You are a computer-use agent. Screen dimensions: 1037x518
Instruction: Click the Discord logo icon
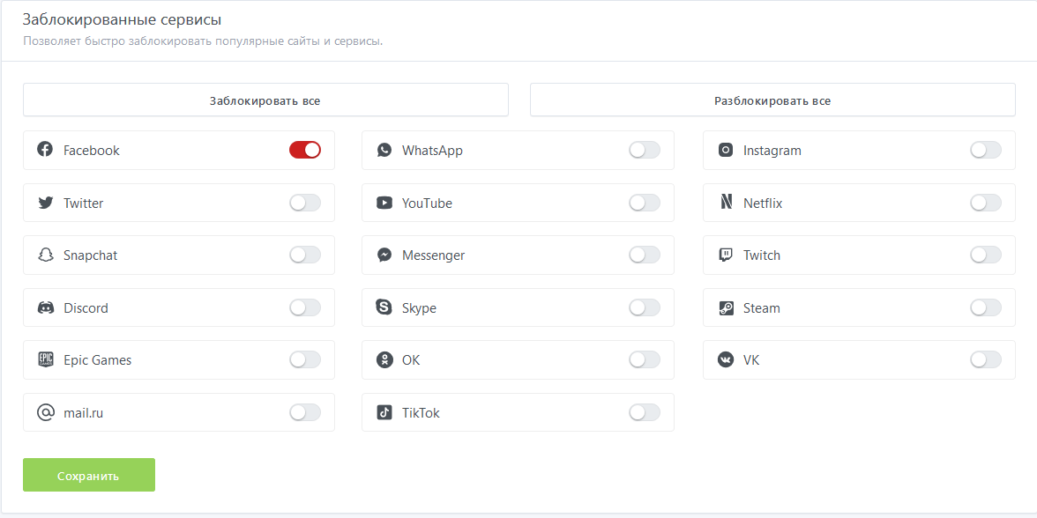coord(45,308)
